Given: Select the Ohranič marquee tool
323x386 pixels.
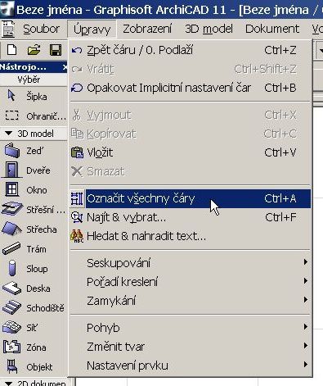Looking at the screenshot, I should click(33, 116).
